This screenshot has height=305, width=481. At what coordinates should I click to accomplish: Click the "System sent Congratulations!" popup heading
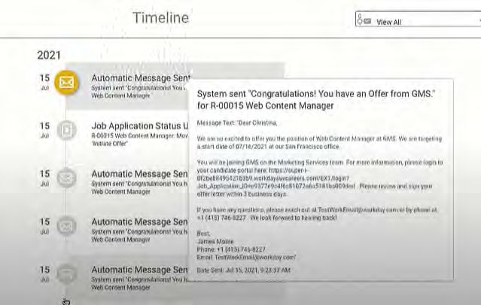coord(316,99)
